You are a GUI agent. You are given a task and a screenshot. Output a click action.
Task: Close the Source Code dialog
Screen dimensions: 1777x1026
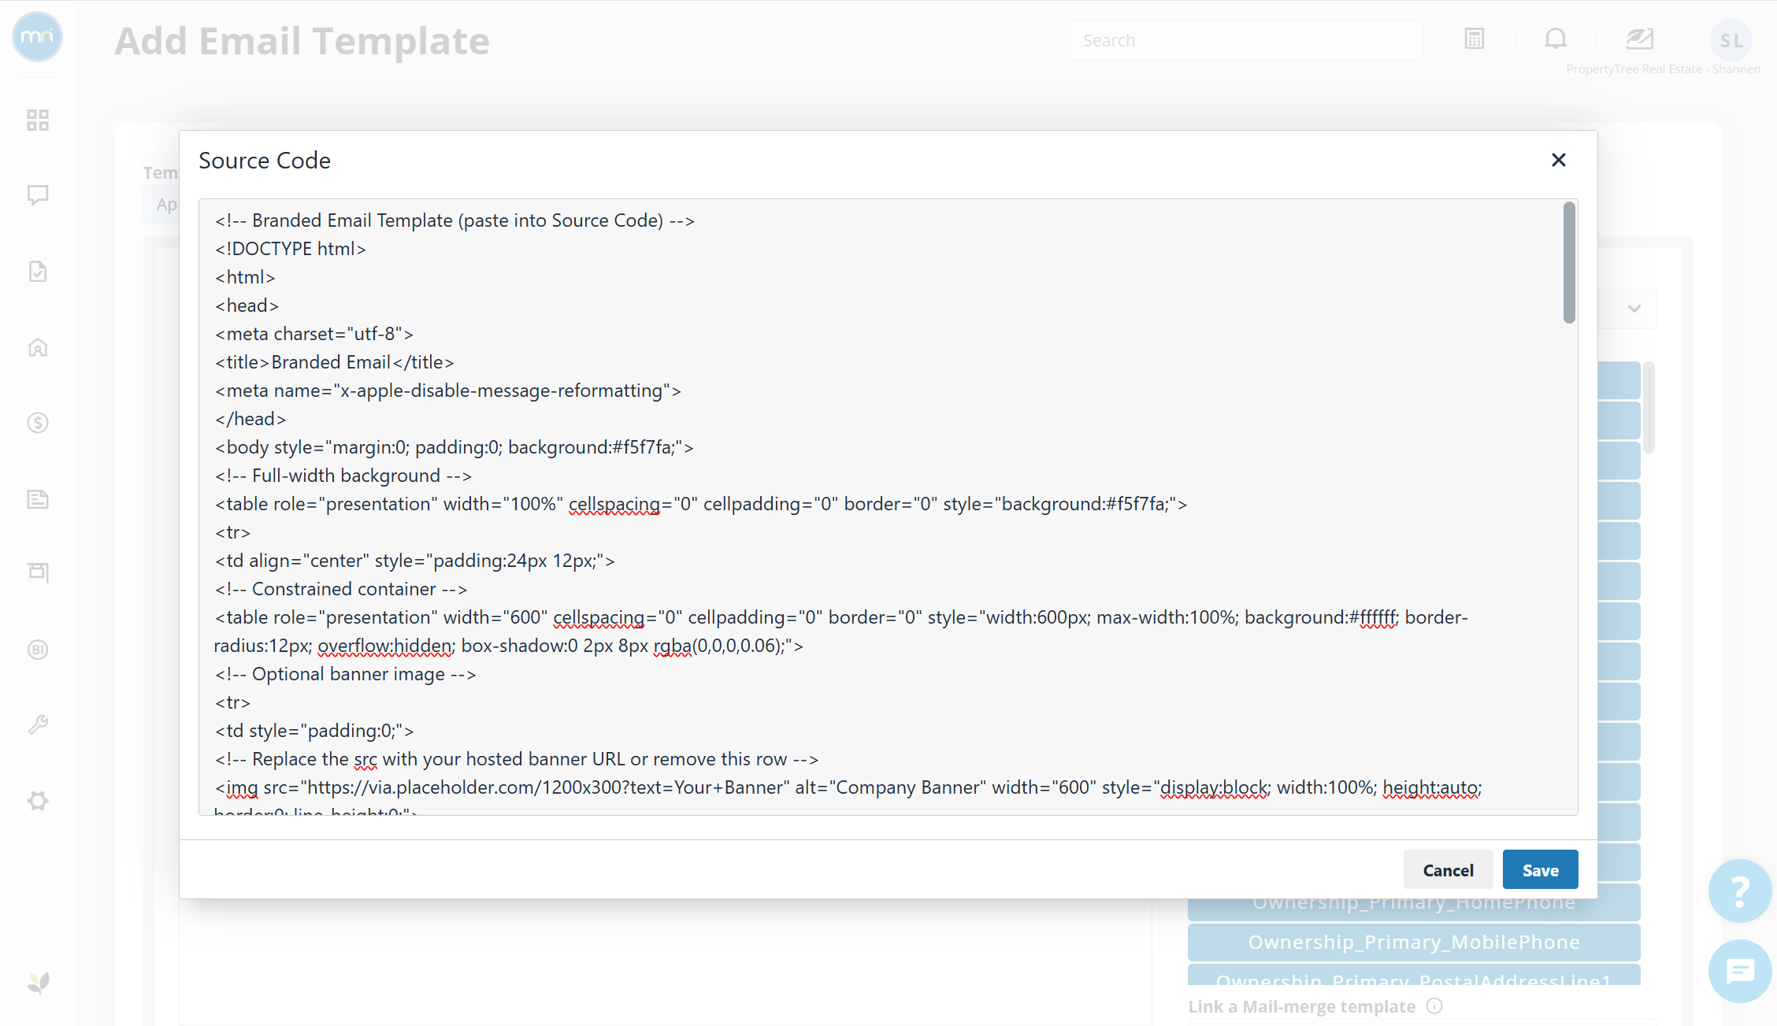(1558, 160)
